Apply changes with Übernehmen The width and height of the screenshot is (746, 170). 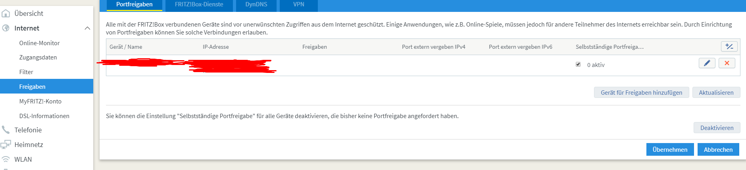coord(670,149)
